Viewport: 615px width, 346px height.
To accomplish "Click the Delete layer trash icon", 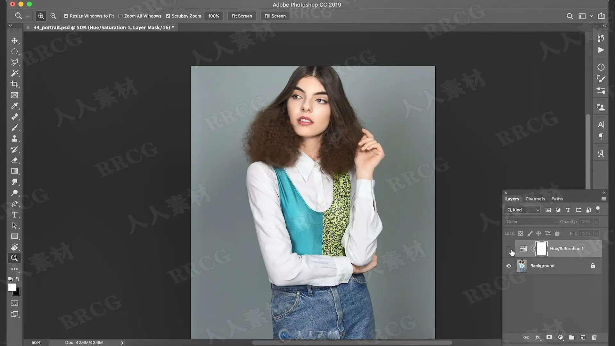I will [594, 337].
